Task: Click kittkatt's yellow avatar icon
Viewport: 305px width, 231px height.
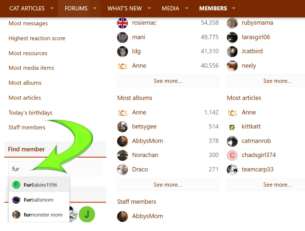Action: (x=232, y=127)
